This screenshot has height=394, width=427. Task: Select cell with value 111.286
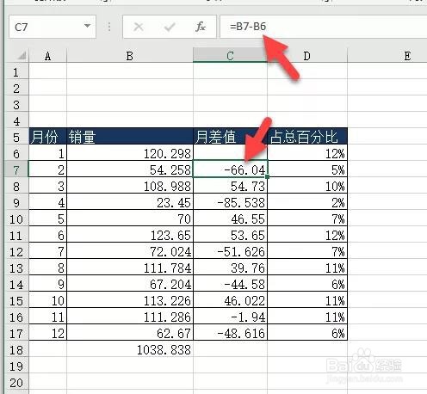tap(130, 317)
